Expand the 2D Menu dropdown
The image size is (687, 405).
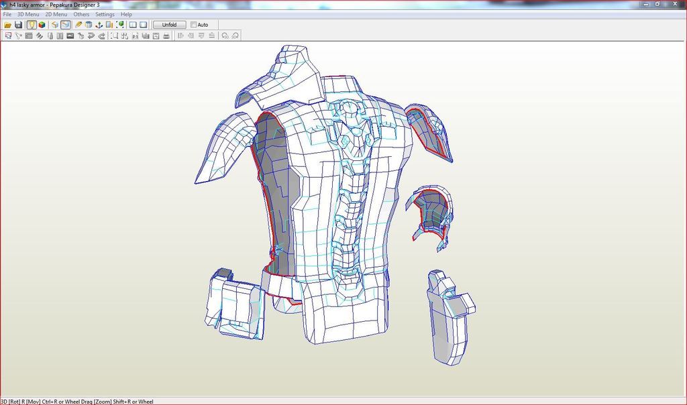pyautogui.click(x=56, y=14)
